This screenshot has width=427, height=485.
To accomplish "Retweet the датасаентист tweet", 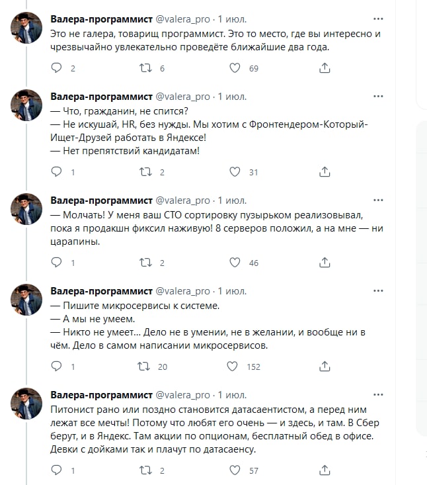I will tap(145, 470).
